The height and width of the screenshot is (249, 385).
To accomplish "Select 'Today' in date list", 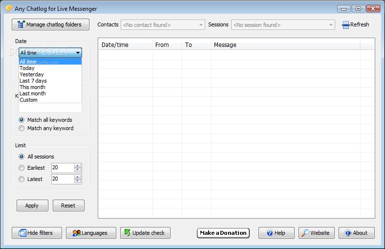I will coord(50,68).
